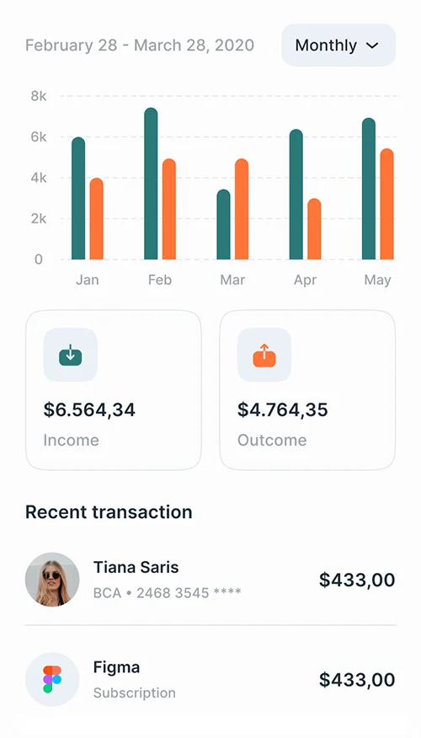Click Tiana Saris profile photo
This screenshot has width=421, height=738.
pos(52,580)
